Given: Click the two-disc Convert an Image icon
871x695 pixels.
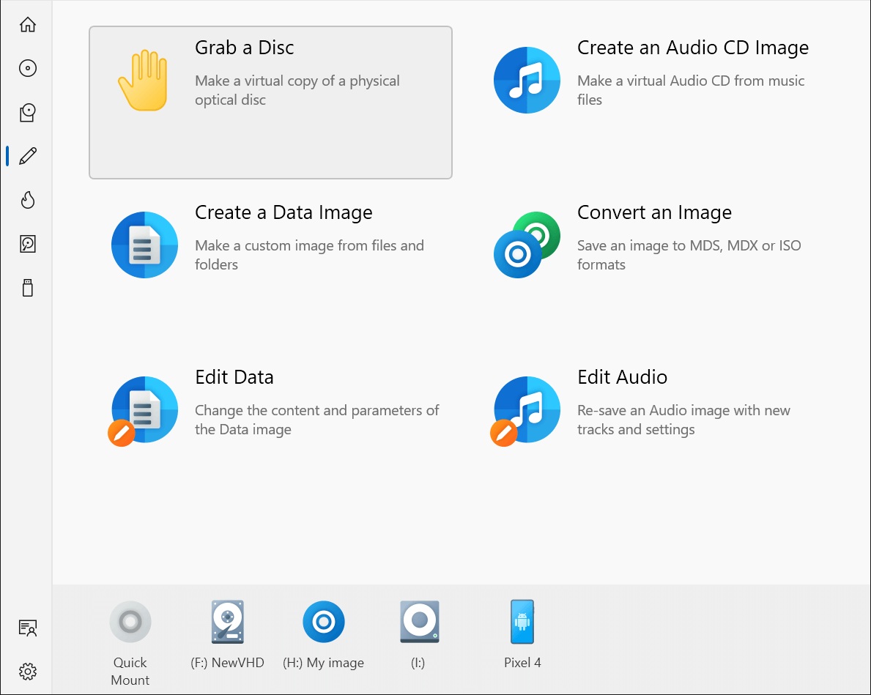Looking at the screenshot, I should tap(527, 245).
